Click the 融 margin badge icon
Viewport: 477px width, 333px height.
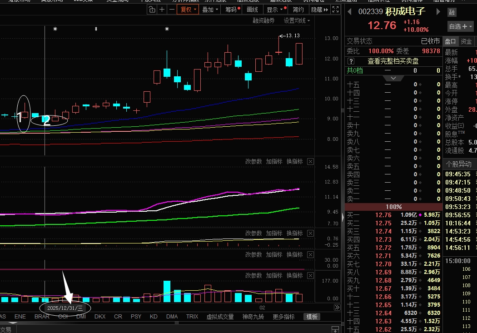click(452, 12)
